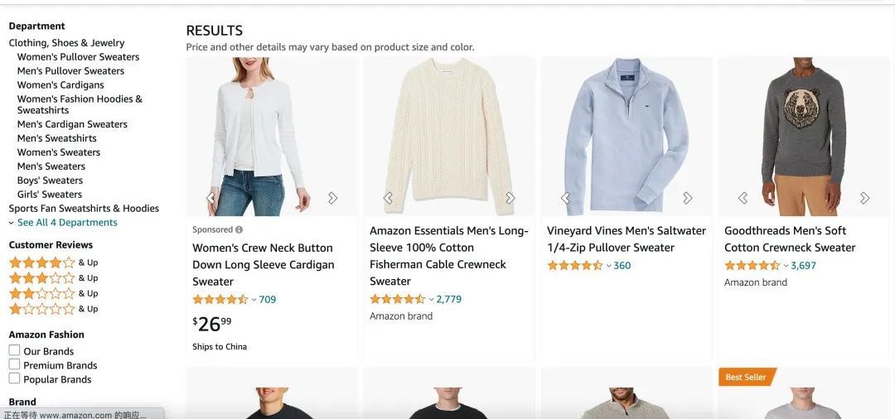Open rating dropdown beside 3,697 reviews
This screenshot has width=895, height=419.
(786, 266)
